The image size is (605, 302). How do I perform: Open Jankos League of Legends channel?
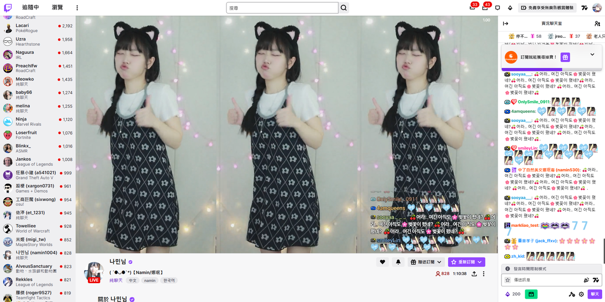coord(38,162)
